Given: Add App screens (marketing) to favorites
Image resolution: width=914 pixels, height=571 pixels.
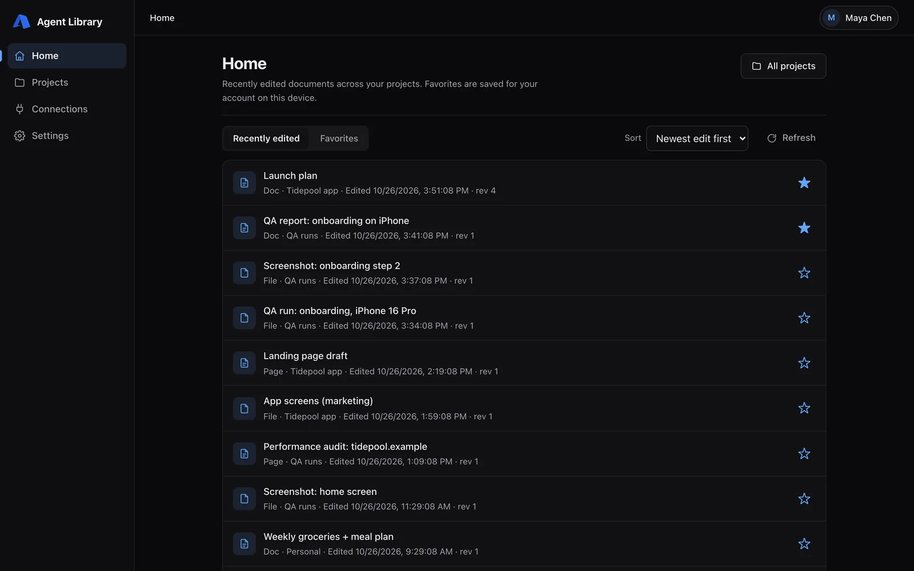Looking at the screenshot, I should click(804, 408).
